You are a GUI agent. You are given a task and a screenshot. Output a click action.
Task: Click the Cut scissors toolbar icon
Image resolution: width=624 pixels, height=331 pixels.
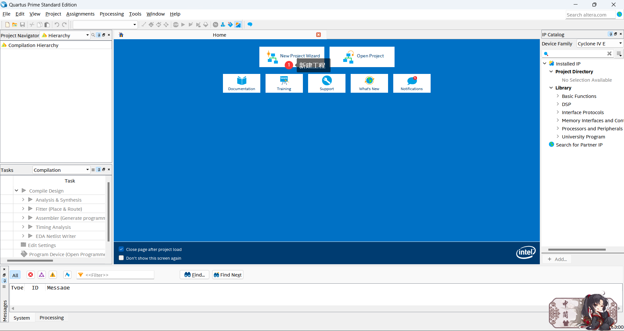coord(32,25)
